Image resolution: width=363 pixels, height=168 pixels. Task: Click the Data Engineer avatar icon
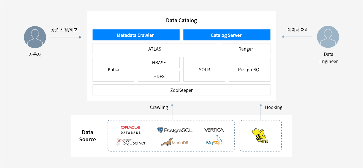(x=328, y=37)
